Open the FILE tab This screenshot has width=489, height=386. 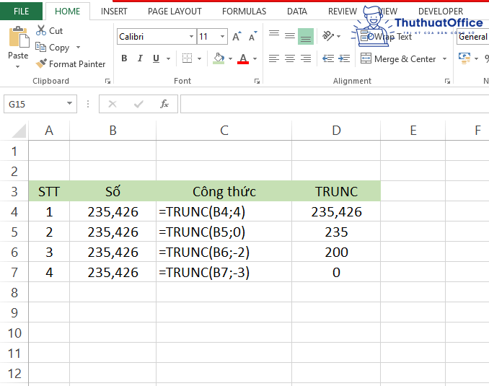pyautogui.click(x=21, y=12)
